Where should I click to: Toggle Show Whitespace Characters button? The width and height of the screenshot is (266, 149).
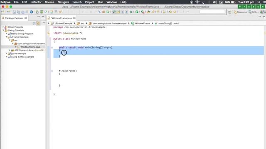pyautogui.click(x=126, y=12)
